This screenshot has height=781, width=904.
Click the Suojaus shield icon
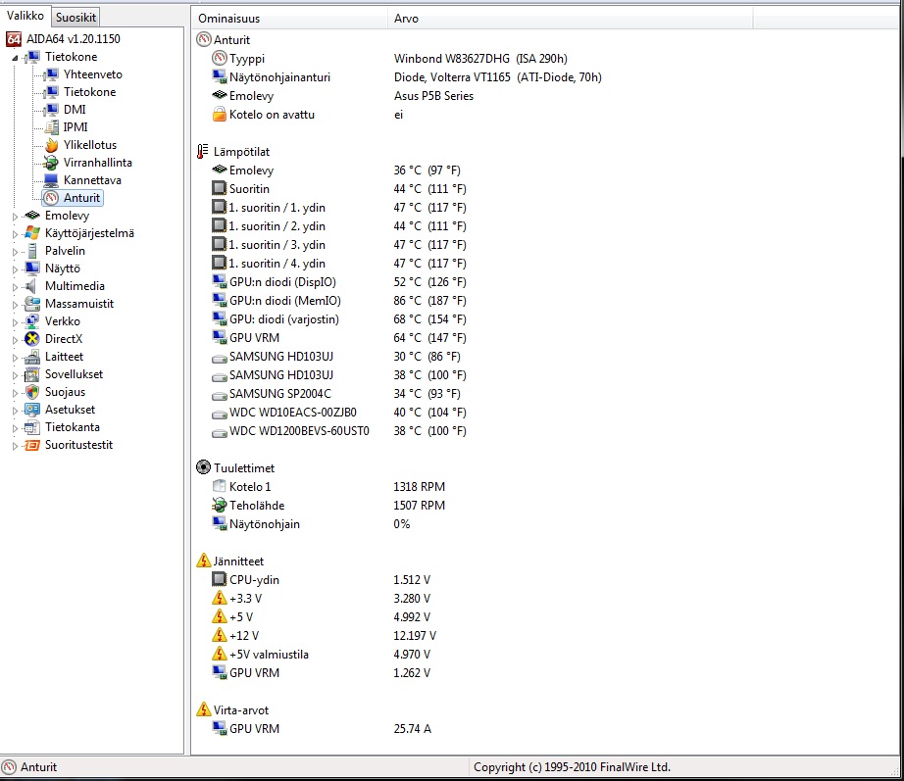(32, 392)
